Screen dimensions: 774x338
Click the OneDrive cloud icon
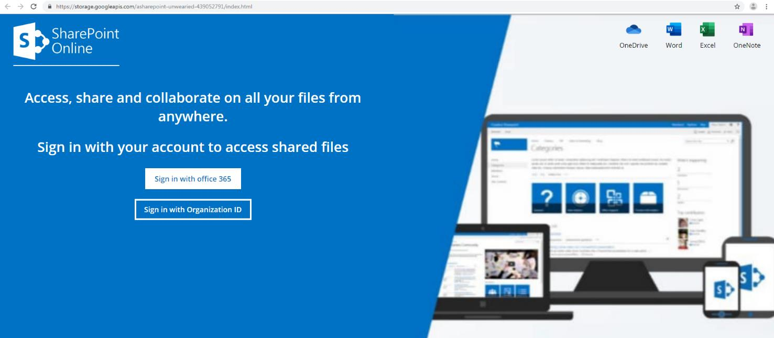[x=634, y=29]
